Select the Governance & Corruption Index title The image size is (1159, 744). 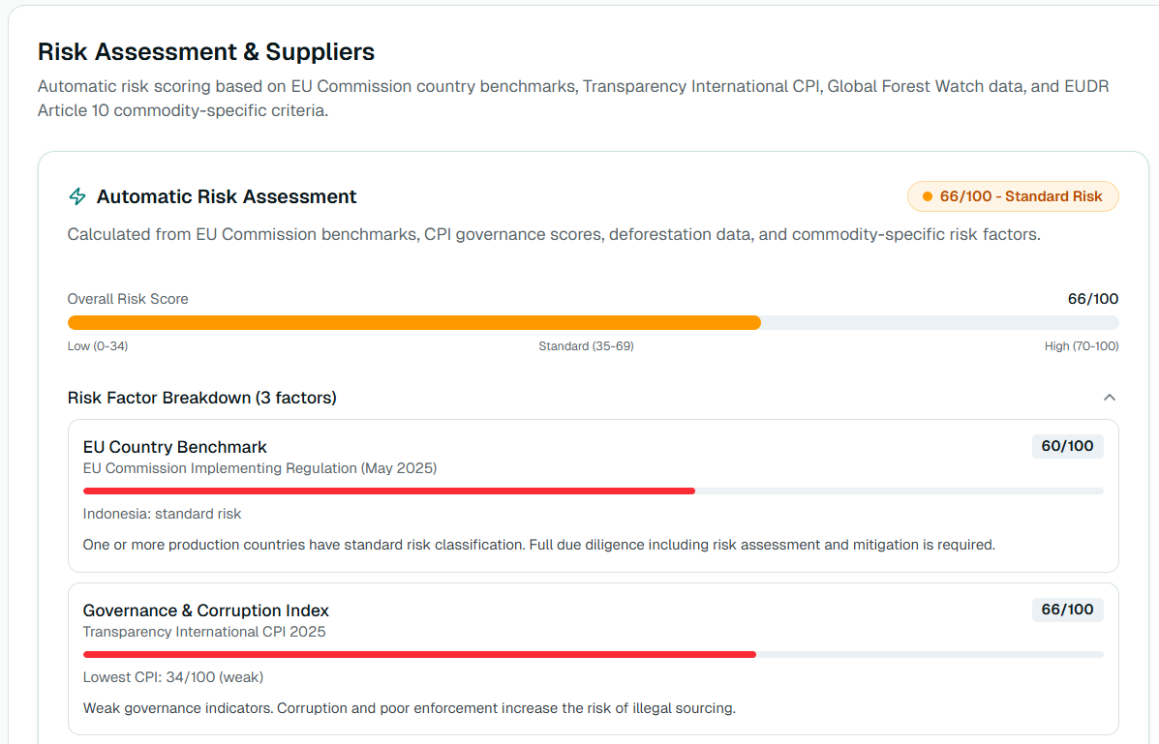(x=206, y=610)
